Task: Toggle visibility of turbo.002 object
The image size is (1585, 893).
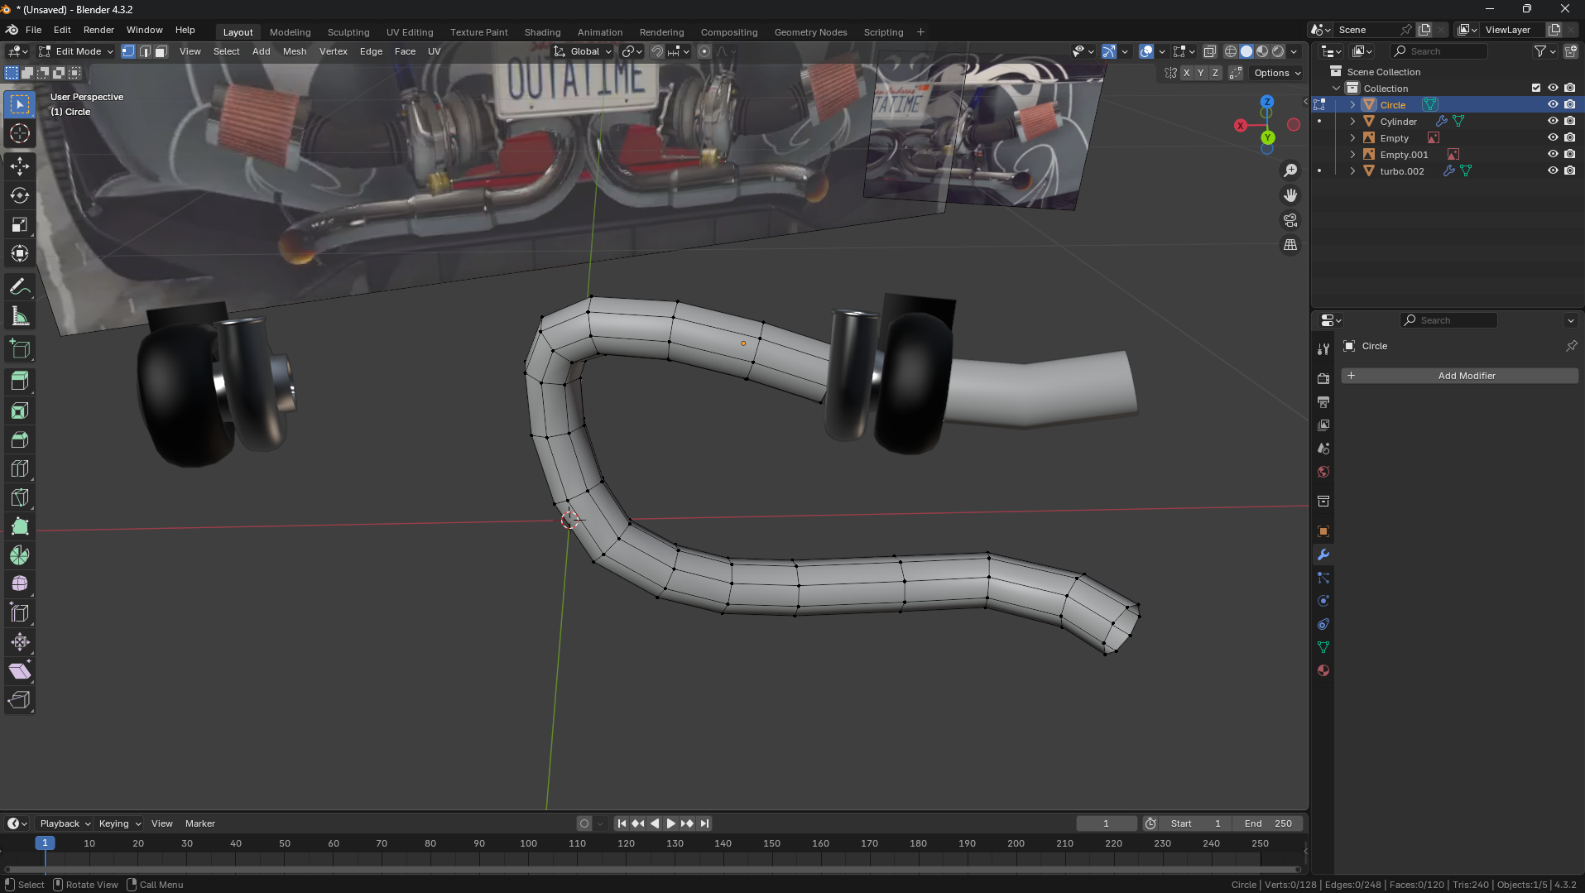Action: coord(1553,170)
